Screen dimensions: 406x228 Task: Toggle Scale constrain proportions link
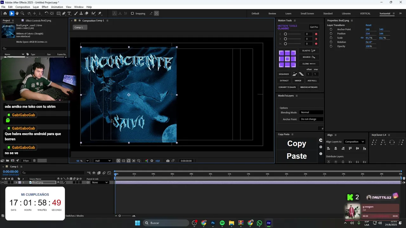point(362,38)
